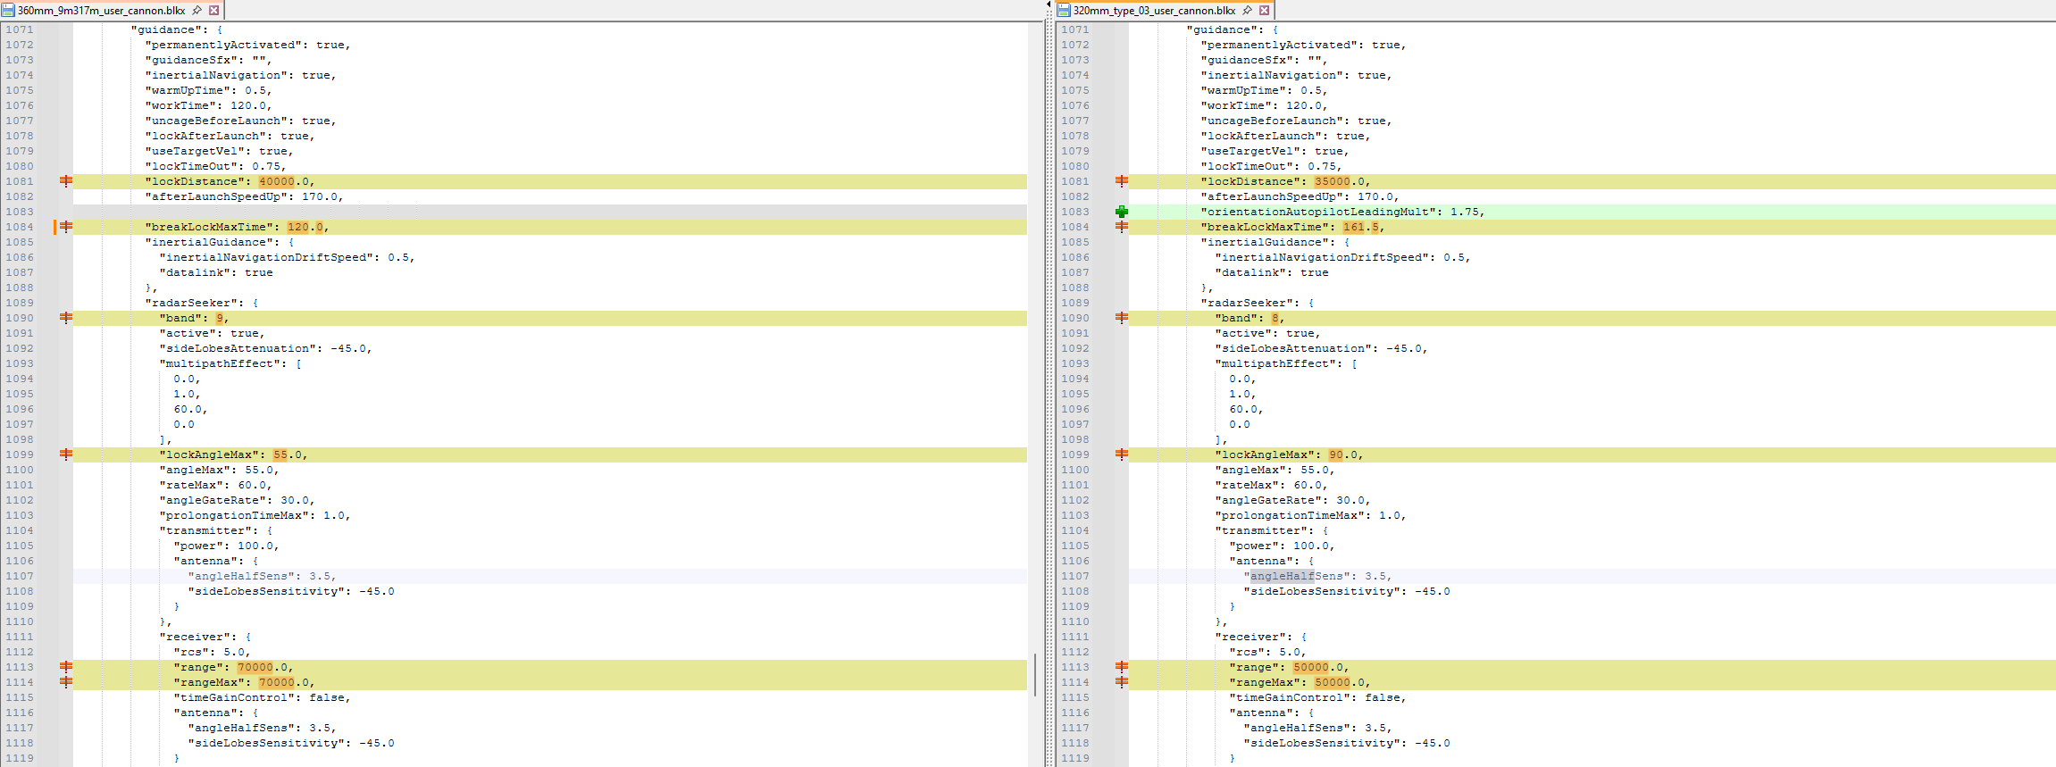Viewport: 2056px width, 767px height.
Task: Click breakLockMaxTime value 161.5 in right pane
Action: point(1361,227)
